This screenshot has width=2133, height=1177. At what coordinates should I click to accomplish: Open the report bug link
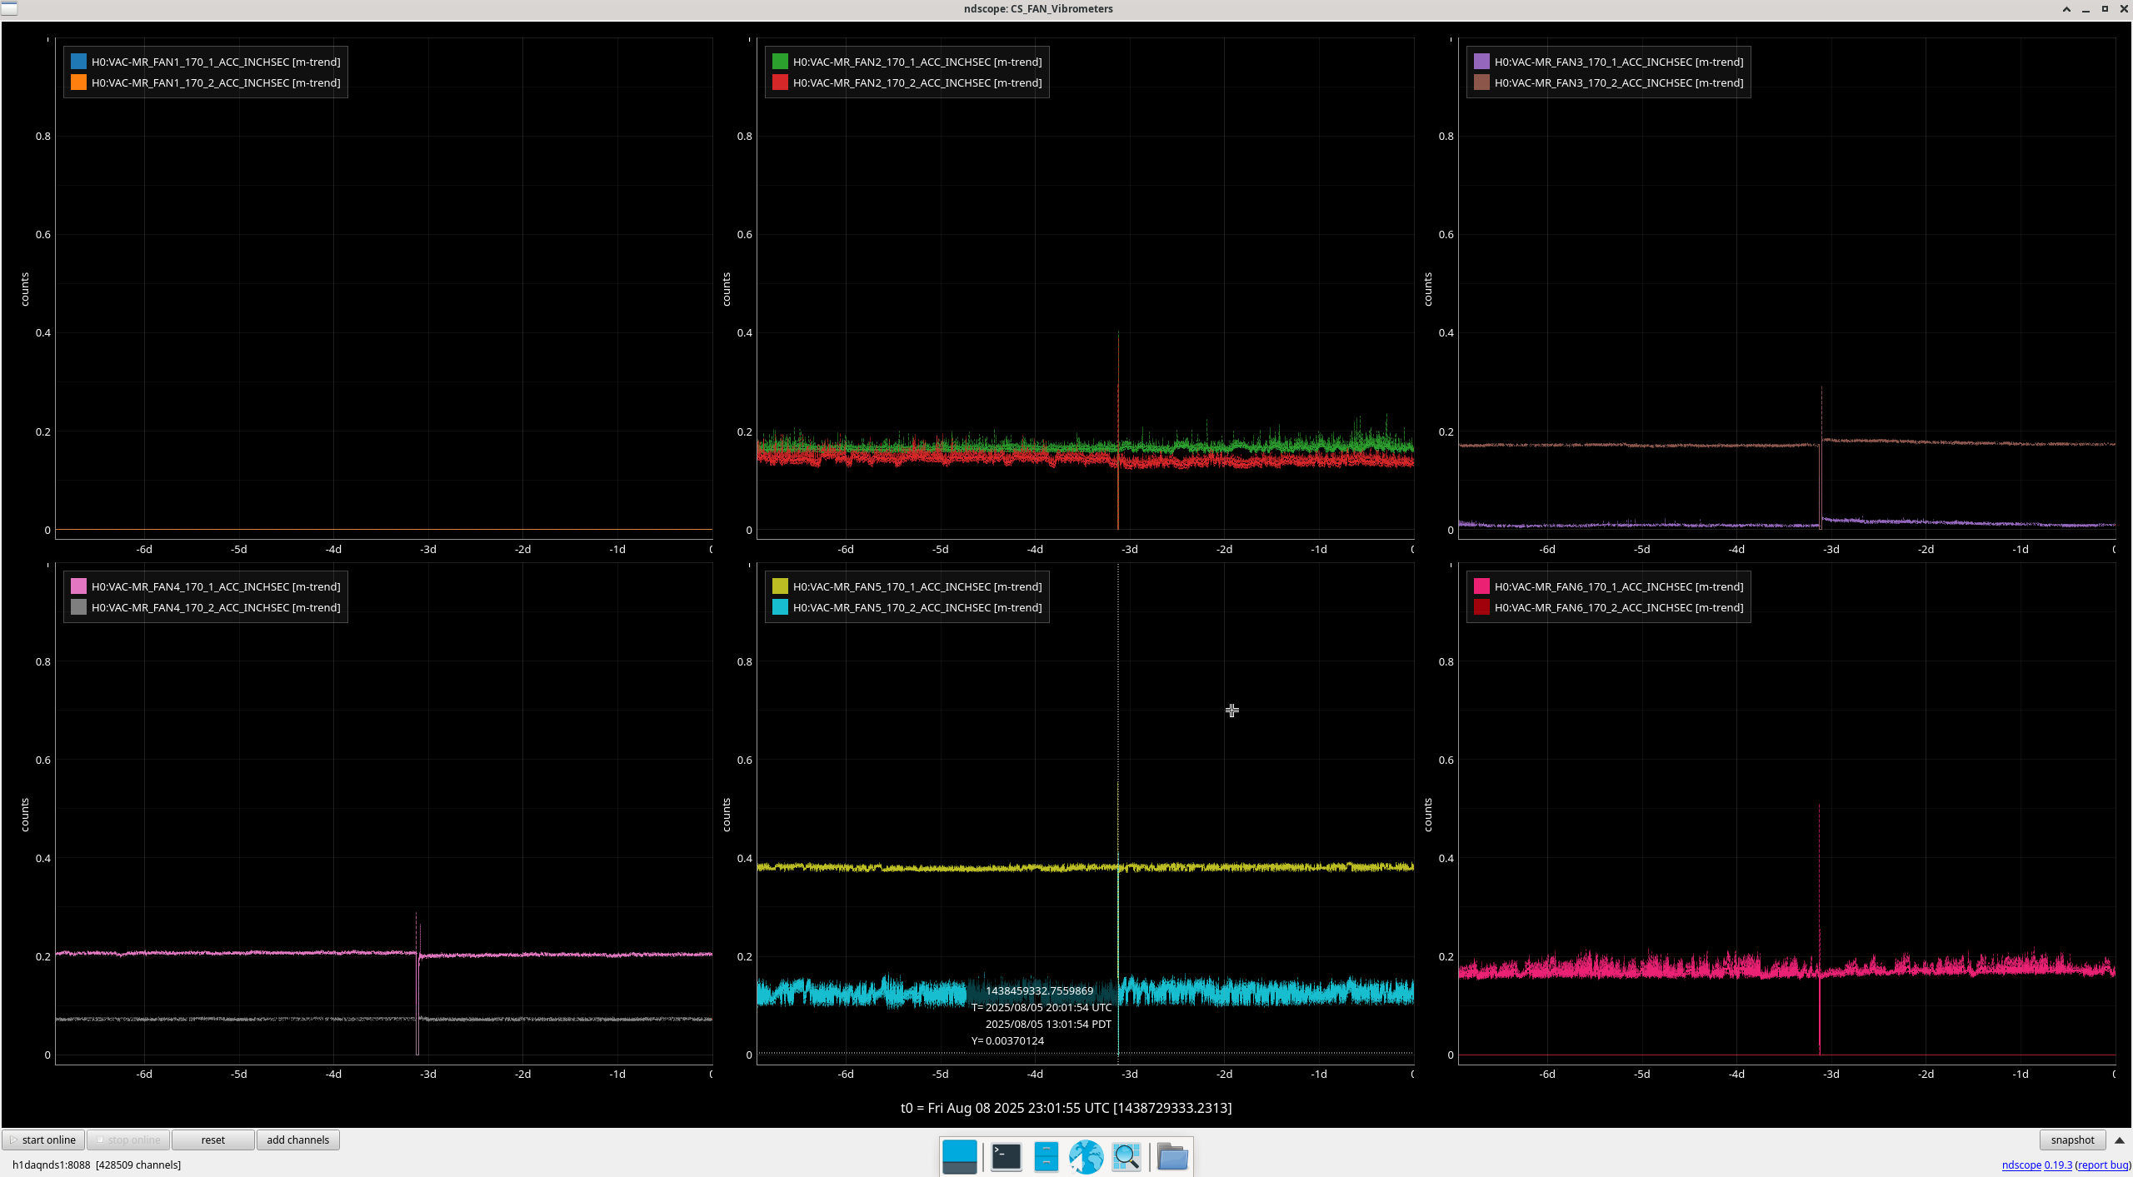(2103, 1165)
